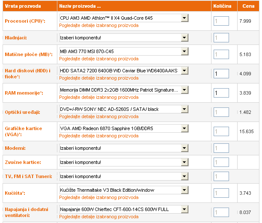Open the Optički uređaji dropdown
This screenshot has width=262, height=223.
point(124,109)
